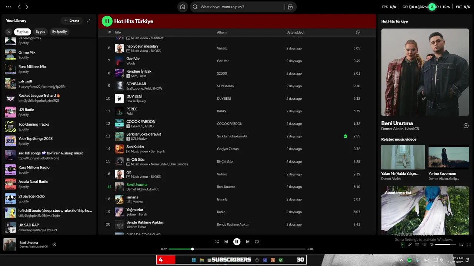
Task: Select the Playlists filter chip
Action: pyautogui.click(x=23, y=32)
